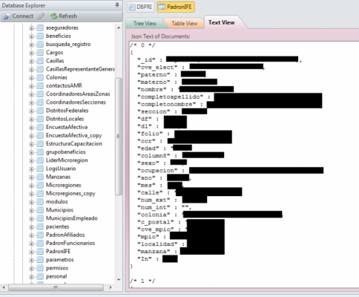The image size is (359, 297).
Task: Open the Table View tab
Action: [x=185, y=23]
